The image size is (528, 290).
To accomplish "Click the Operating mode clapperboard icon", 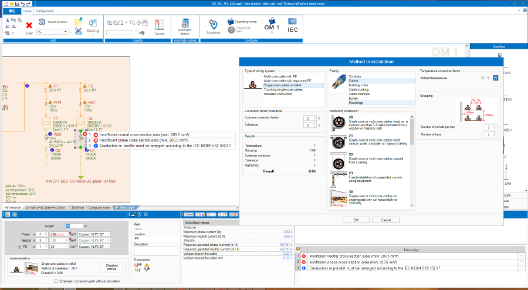I will [x=231, y=22].
